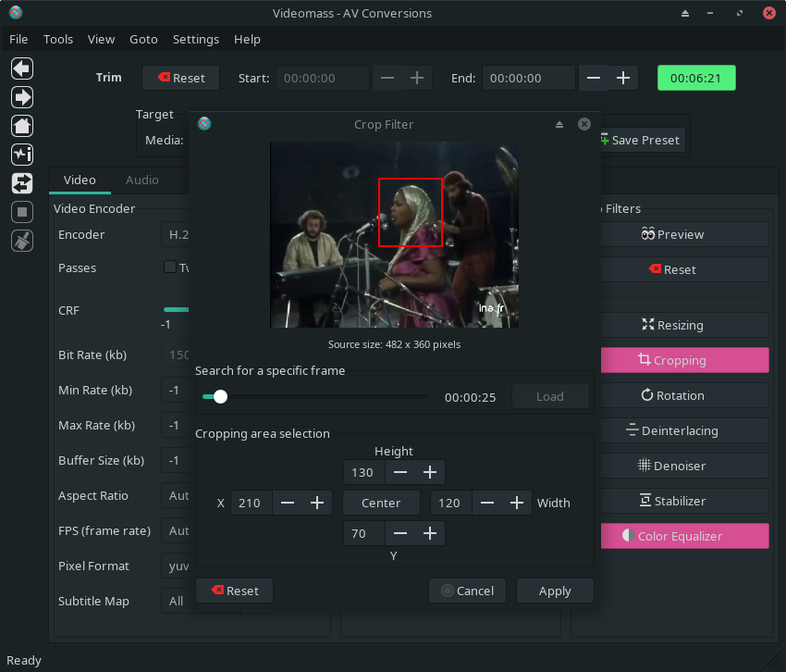Image resolution: width=786 pixels, height=672 pixels.
Task: Decrease the Trim Start time
Action: pyautogui.click(x=387, y=78)
